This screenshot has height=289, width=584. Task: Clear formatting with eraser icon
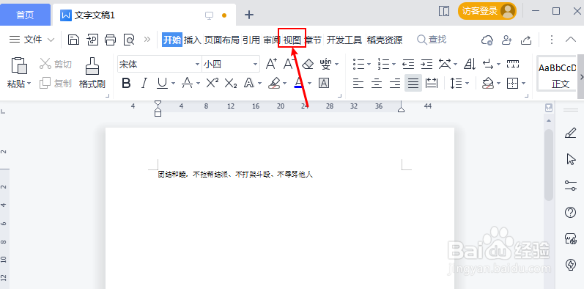(308, 64)
